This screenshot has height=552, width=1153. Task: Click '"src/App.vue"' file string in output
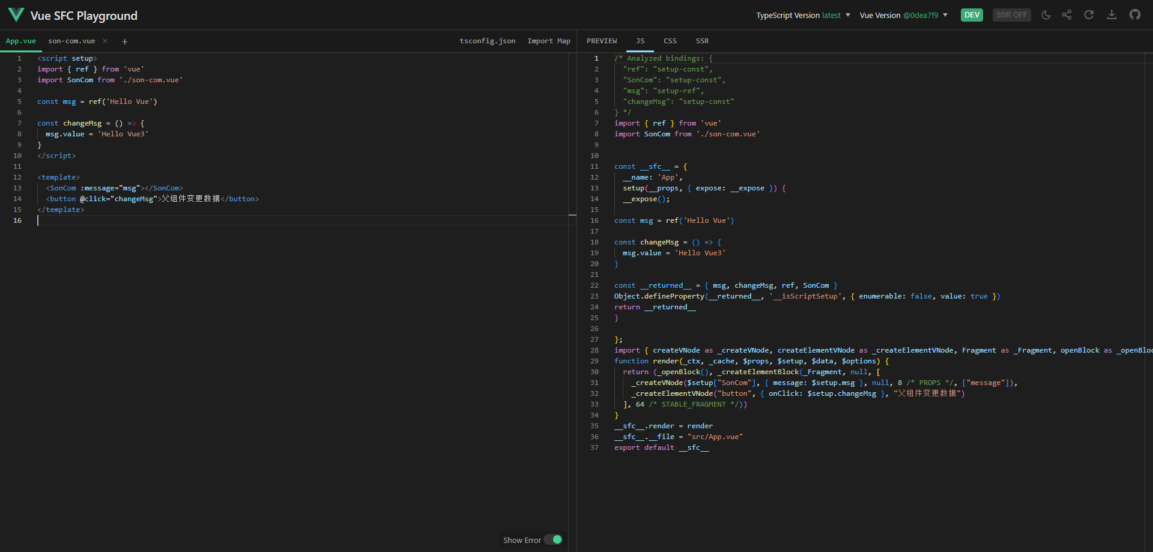coord(715,437)
